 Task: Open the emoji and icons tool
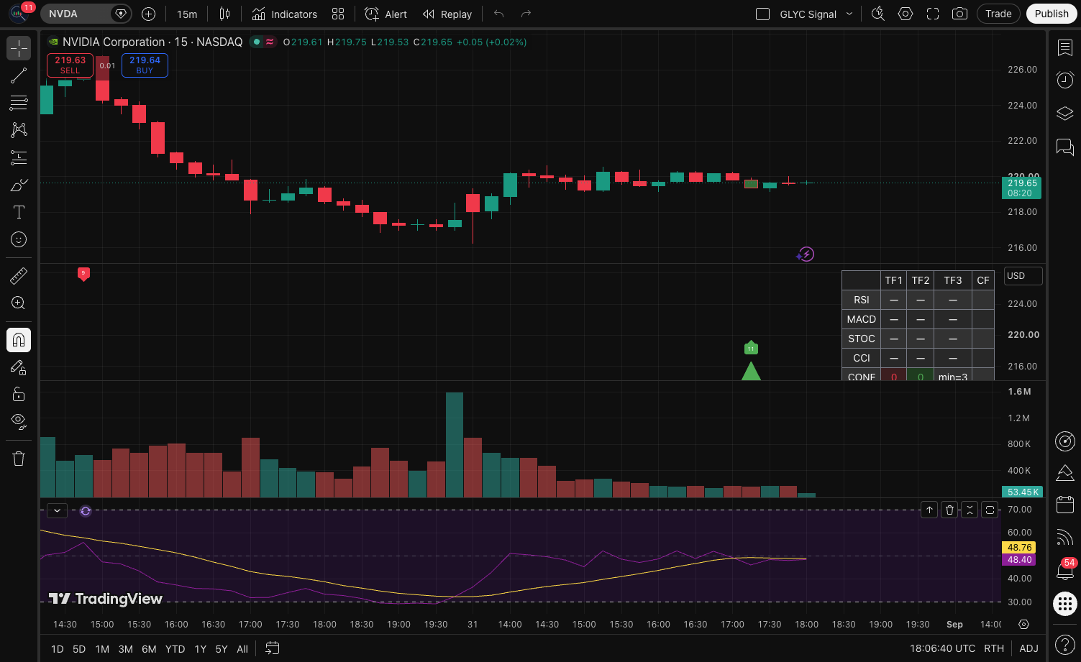pos(19,239)
